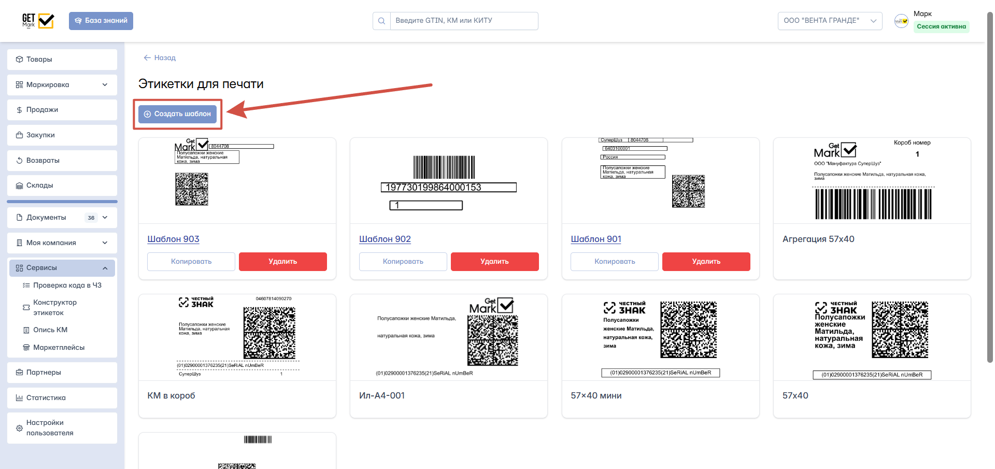Open Настройки пользователя
Image resolution: width=995 pixels, height=469 pixels.
[62, 428]
